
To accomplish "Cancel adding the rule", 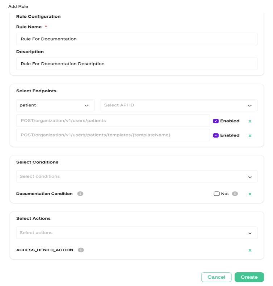I will pyautogui.click(x=216, y=277).
